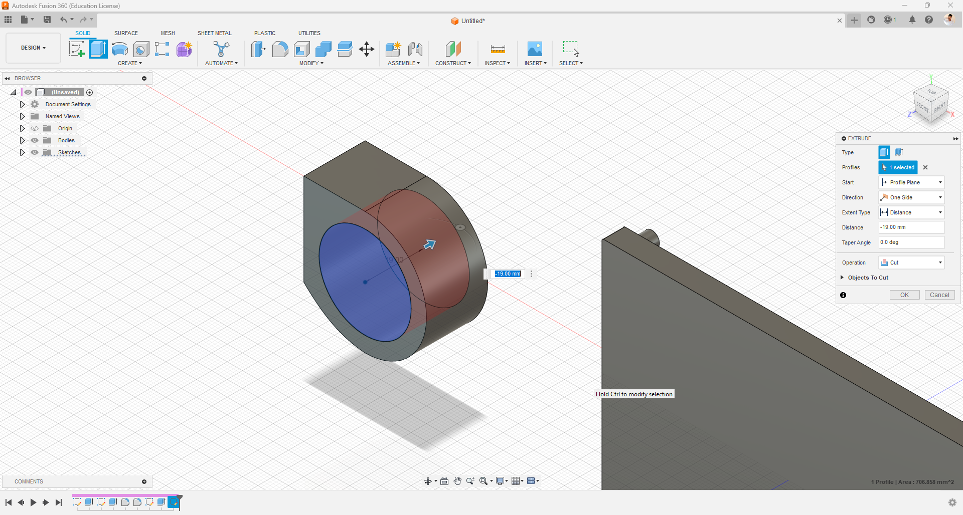Screen dimensions: 963x515
Task: Select the Hole tool icon
Action: click(141, 49)
